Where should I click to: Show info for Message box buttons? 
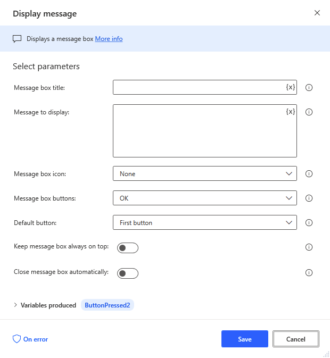309,198
